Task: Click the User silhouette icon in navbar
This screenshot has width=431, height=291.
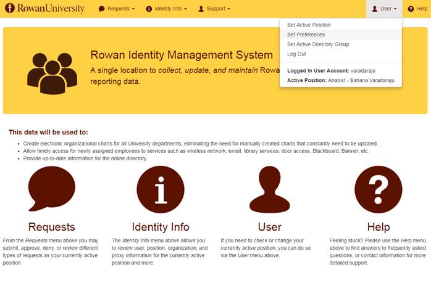Action: coord(375,9)
